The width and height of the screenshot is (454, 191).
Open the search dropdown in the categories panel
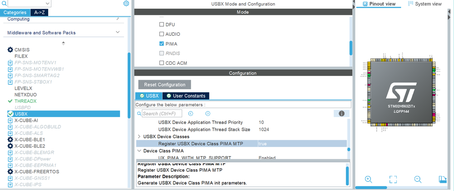click(48, 3)
